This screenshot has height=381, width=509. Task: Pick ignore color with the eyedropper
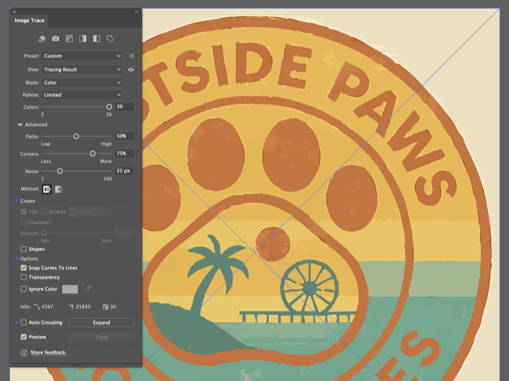pos(87,289)
